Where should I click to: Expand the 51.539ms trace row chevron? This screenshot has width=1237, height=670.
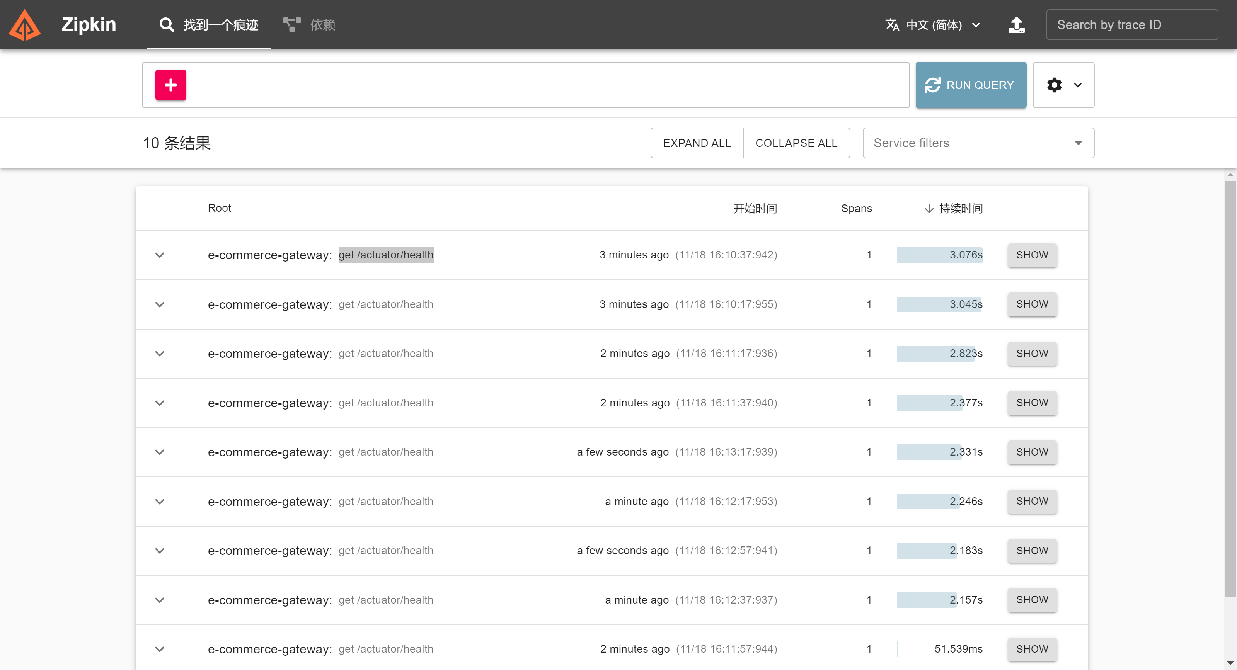click(160, 650)
